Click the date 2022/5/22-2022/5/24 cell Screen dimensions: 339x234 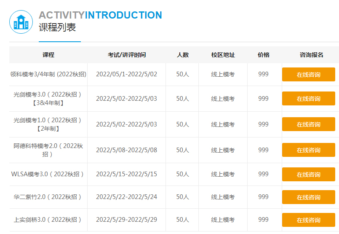[x=126, y=197]
